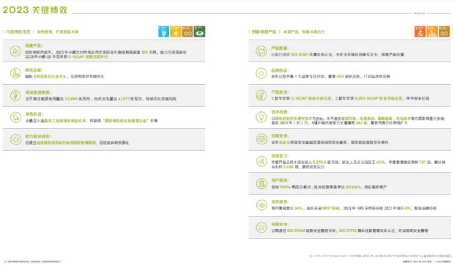Click the green 40% figure in 研发实力 row
Image resolution: width=454 pixels, height=268 pixels.
coord(381,162)
